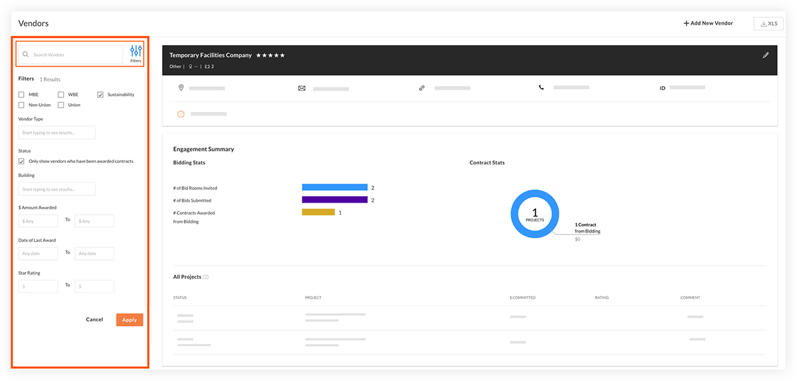Click the Search Vendors input

tap(70, 54)
